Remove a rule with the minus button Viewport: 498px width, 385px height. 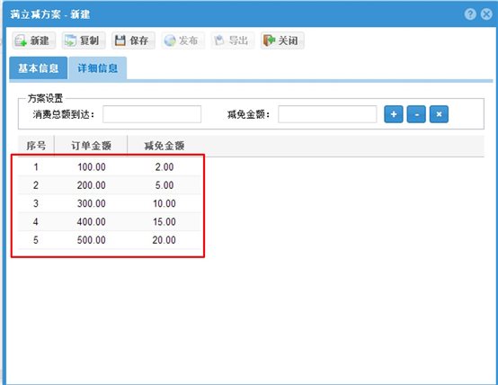[x=416, y=114]
